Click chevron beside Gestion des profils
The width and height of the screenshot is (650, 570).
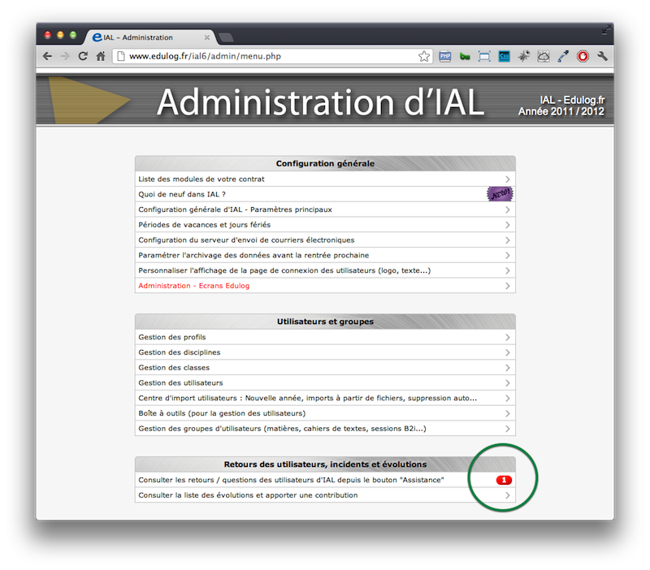click(507, 337)
